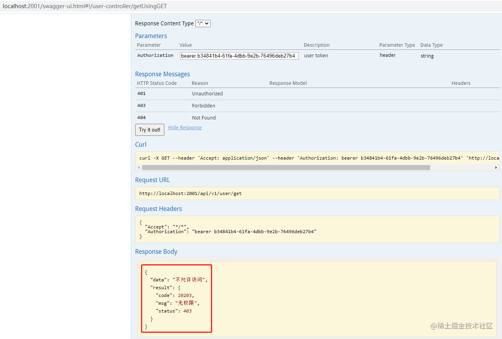Select the 403 Forbidden status row

(317, 106)
